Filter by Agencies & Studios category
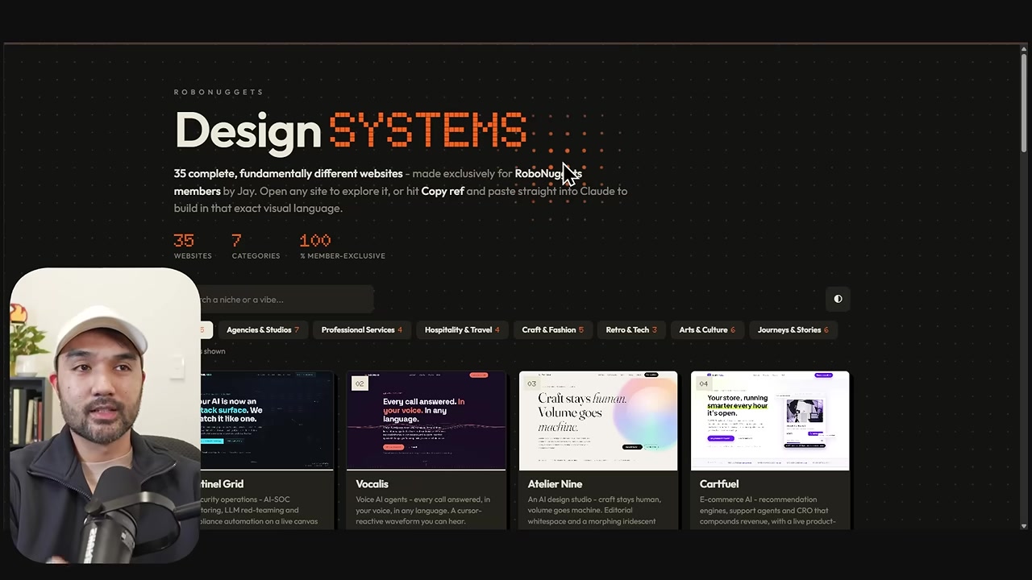Screen dimensions: 1032x580 263,329
